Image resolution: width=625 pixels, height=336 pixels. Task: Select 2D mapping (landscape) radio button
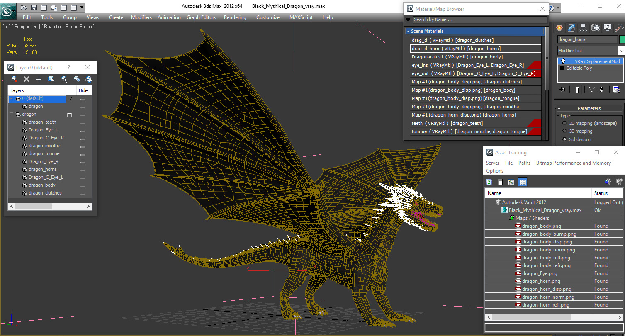pyautogui.click(x=564, y=123)
